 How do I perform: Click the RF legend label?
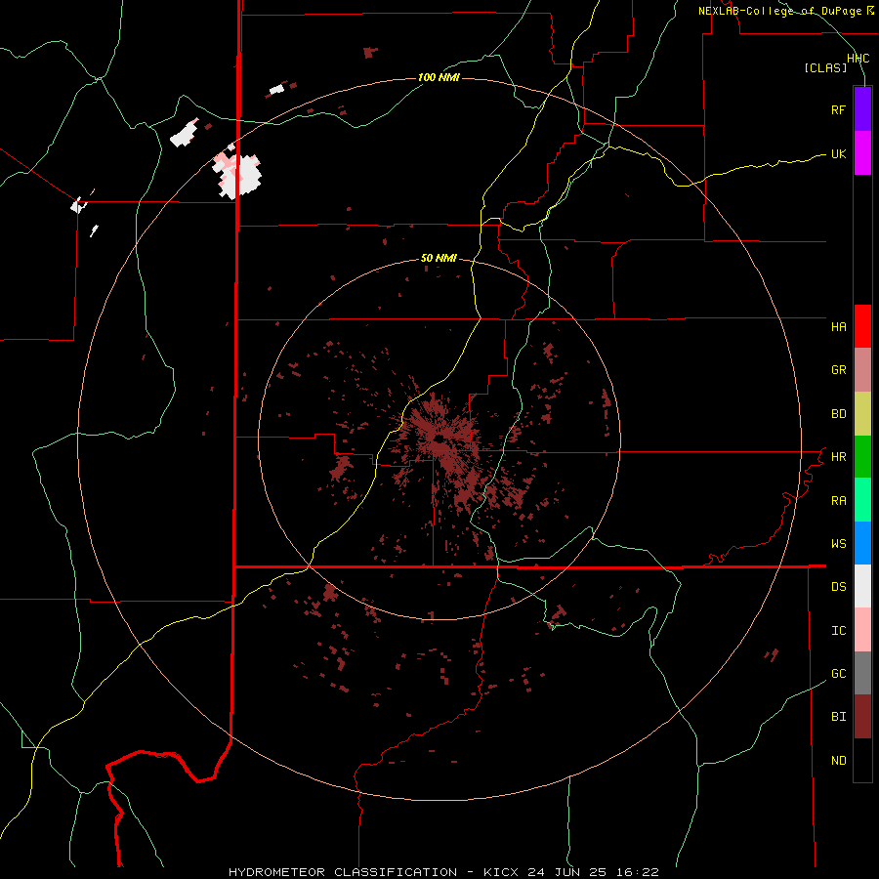[x=838, y=109]
